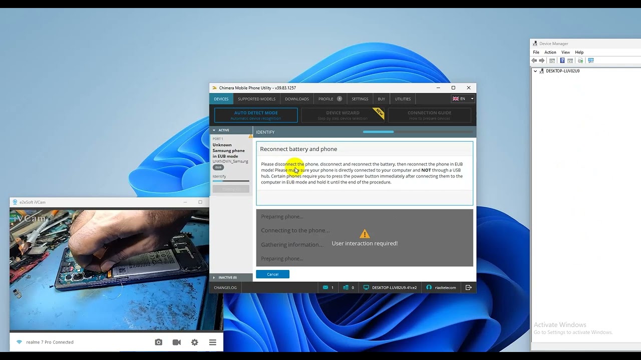Switch to the Supported Models tab
Viewport: 641px width, 360px height.
click(256, 99)
